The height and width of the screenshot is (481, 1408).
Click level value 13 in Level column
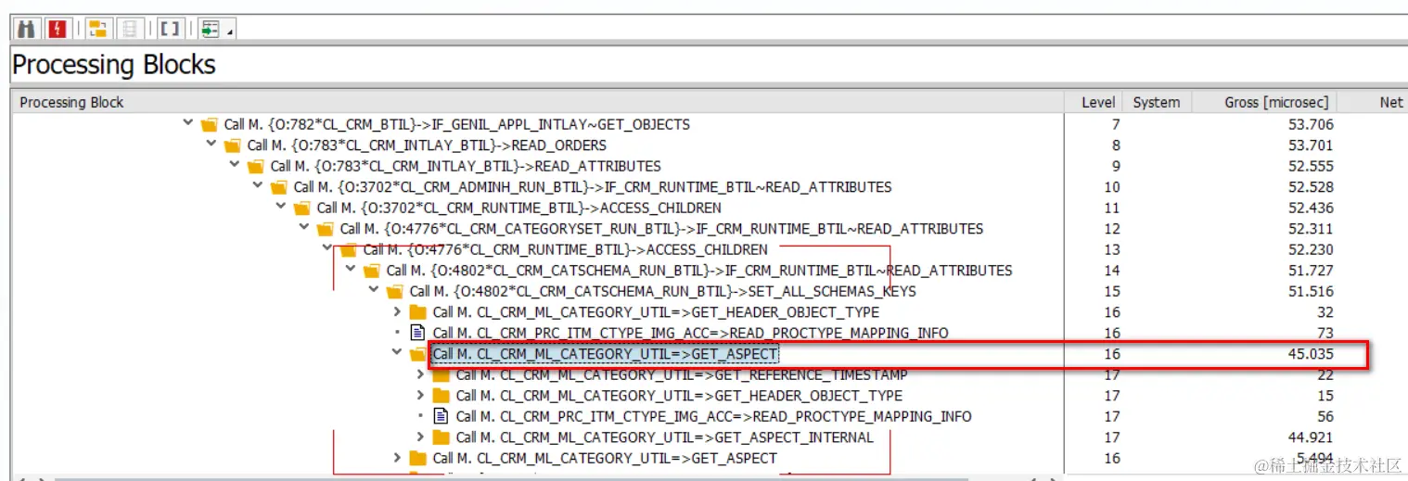pyautogui.click(x=1112, y=249)
